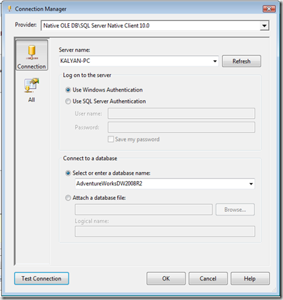Tick the Save my password checkbox
Image resolution: width=283 pixels, height=300 pixels.
pos(111,139)
